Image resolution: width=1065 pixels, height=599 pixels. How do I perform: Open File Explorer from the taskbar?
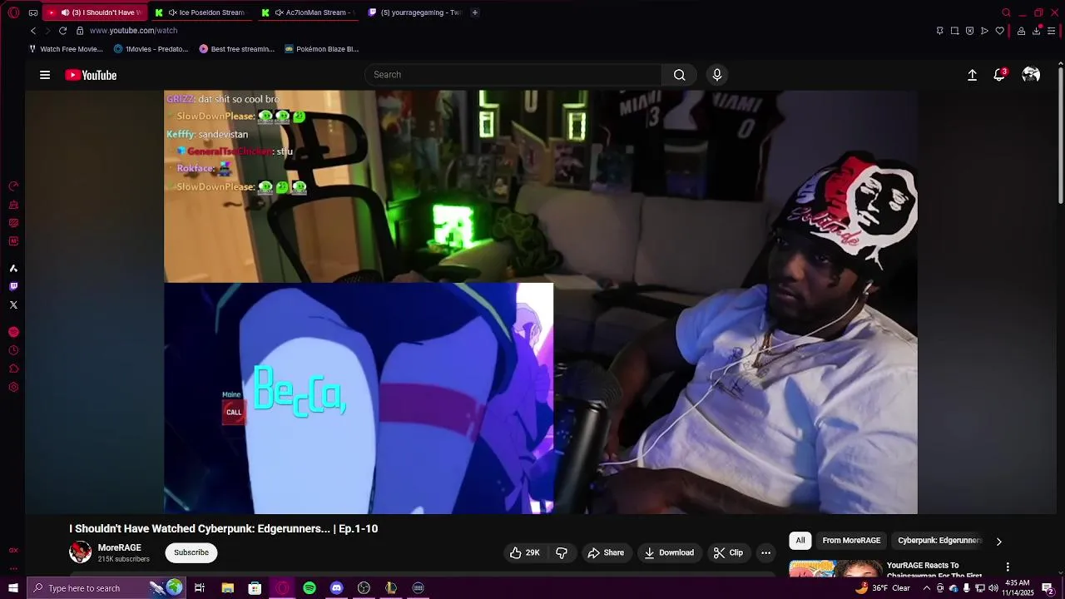[x=227, y=588]
